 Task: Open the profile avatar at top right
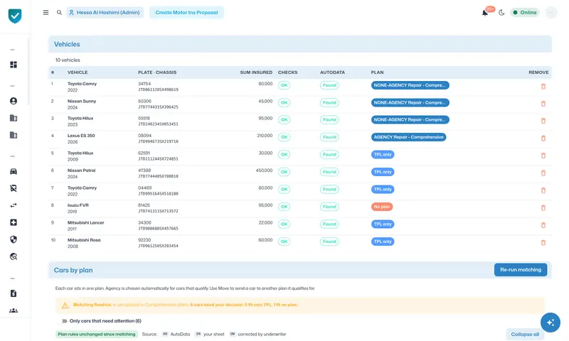[551, 13]
